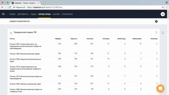Reload the current page
This screenshot has width=169, height=95.
10,7
